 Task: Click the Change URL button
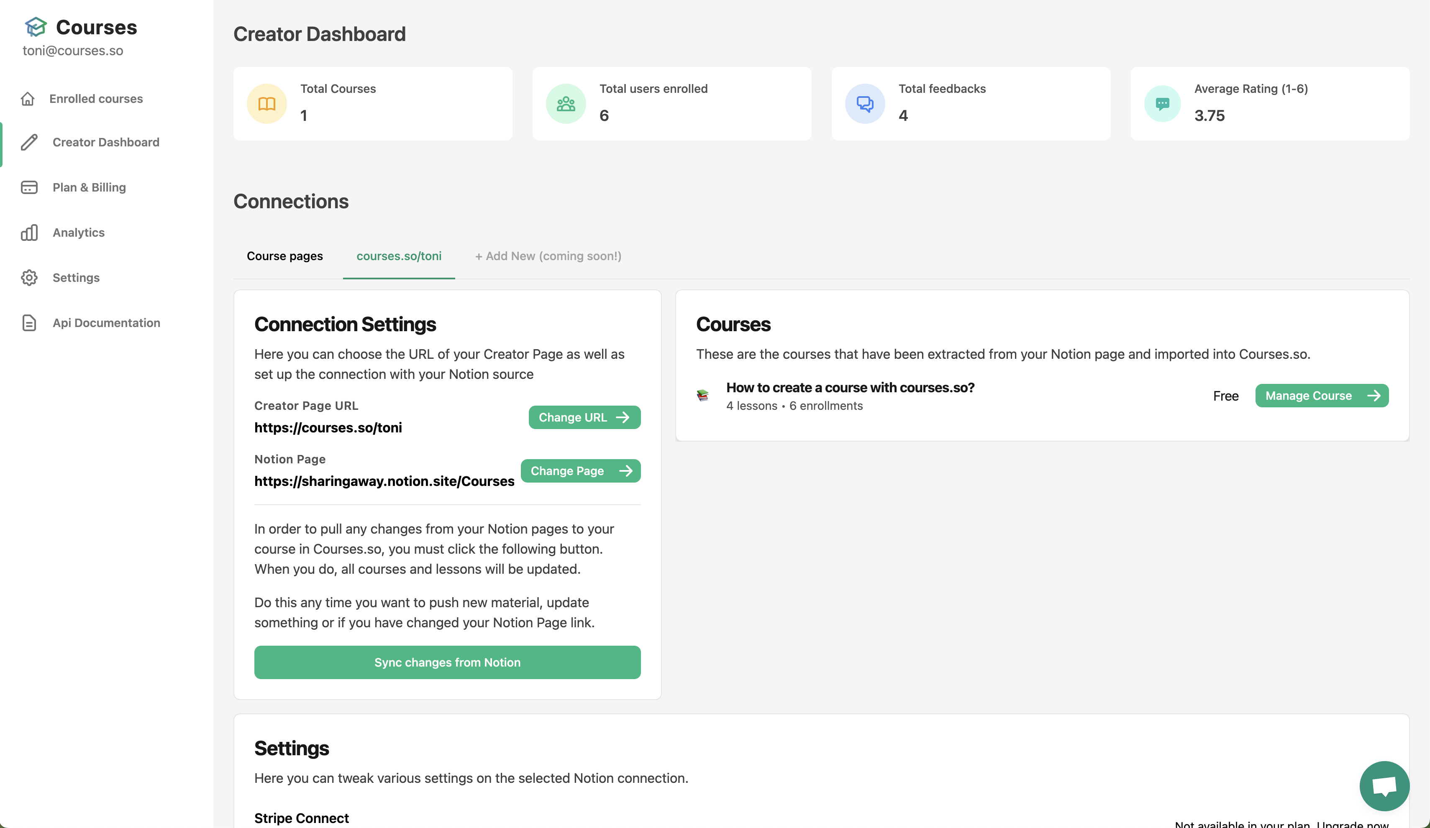click(x=584, y=417)
